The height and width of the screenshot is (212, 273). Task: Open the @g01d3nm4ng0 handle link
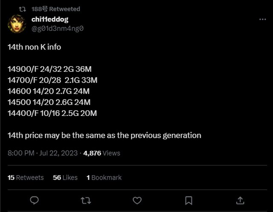click(x=57, y=29)
